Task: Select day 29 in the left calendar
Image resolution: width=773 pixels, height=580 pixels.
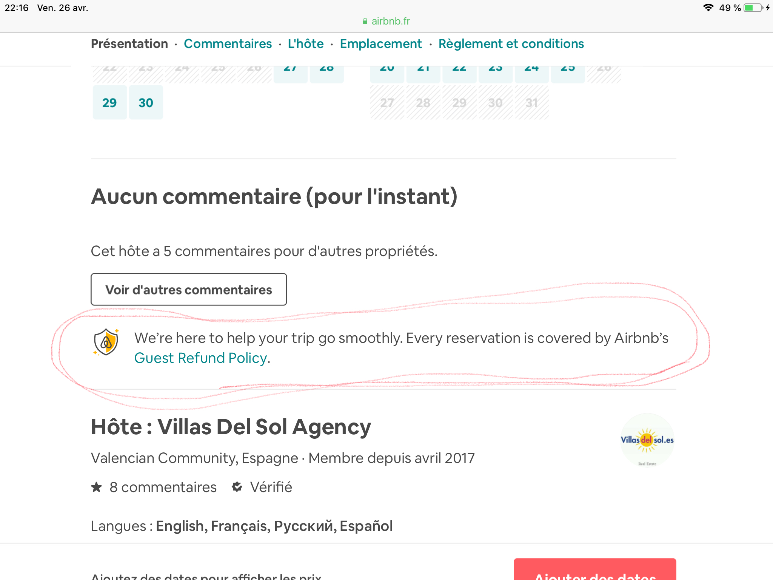Action: [109, 103]
